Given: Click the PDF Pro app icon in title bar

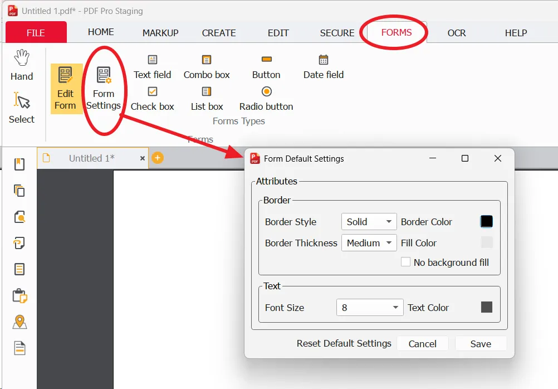Looking at the screenshot, I should click(x=13, y=11).
